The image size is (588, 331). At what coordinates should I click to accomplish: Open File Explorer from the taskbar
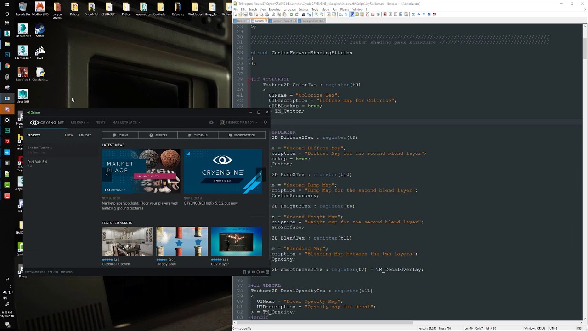(7, 45)
